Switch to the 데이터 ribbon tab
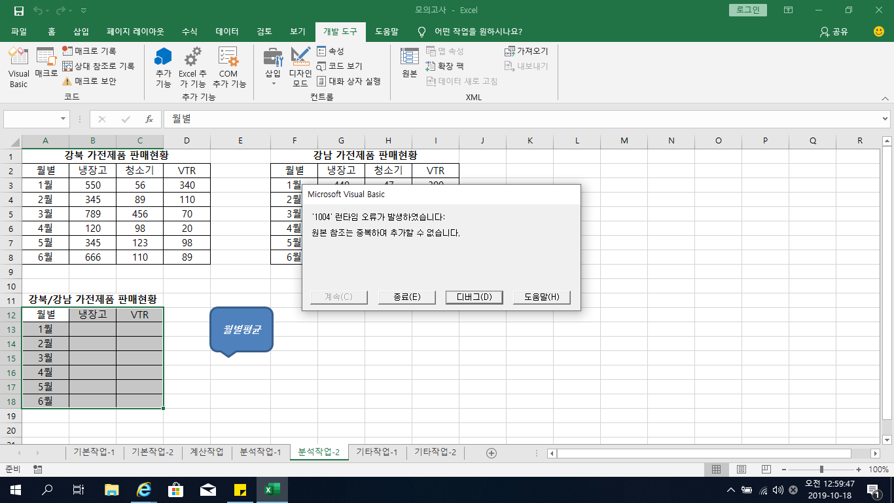Screen dimensions: 894x503 pyautogui.click(x=227, y=31)
